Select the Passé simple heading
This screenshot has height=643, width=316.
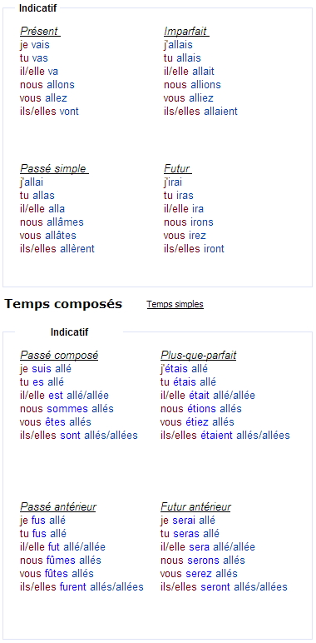coord(54,168)
